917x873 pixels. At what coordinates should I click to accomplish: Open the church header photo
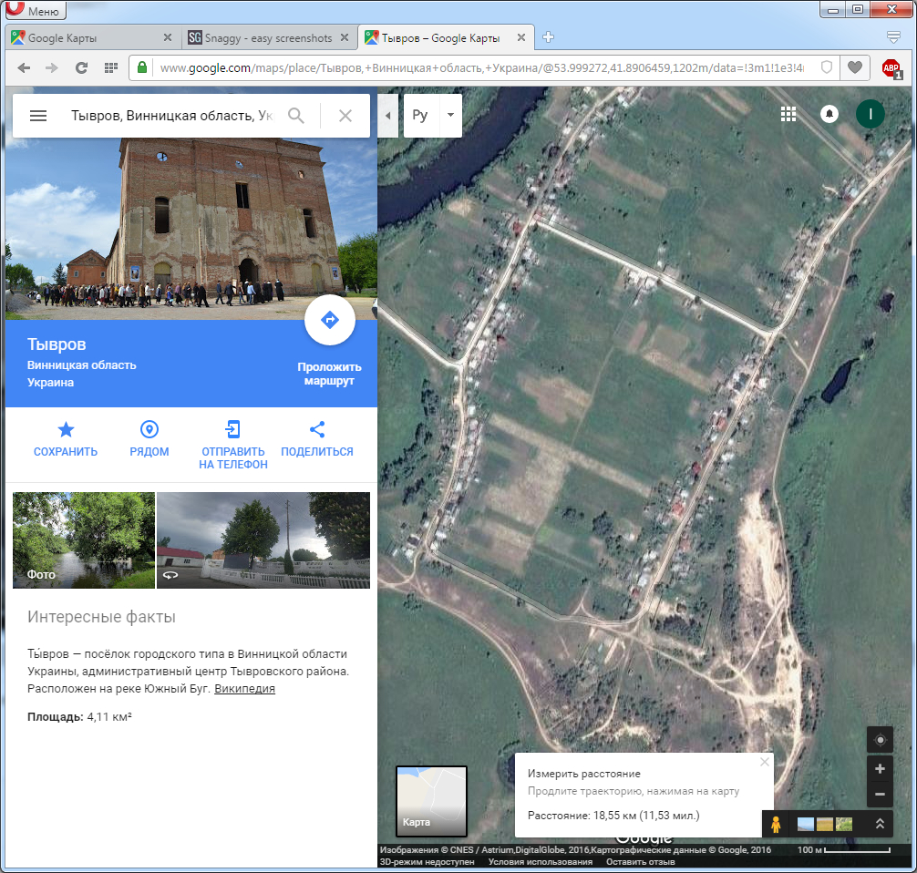tap(191, 229)
